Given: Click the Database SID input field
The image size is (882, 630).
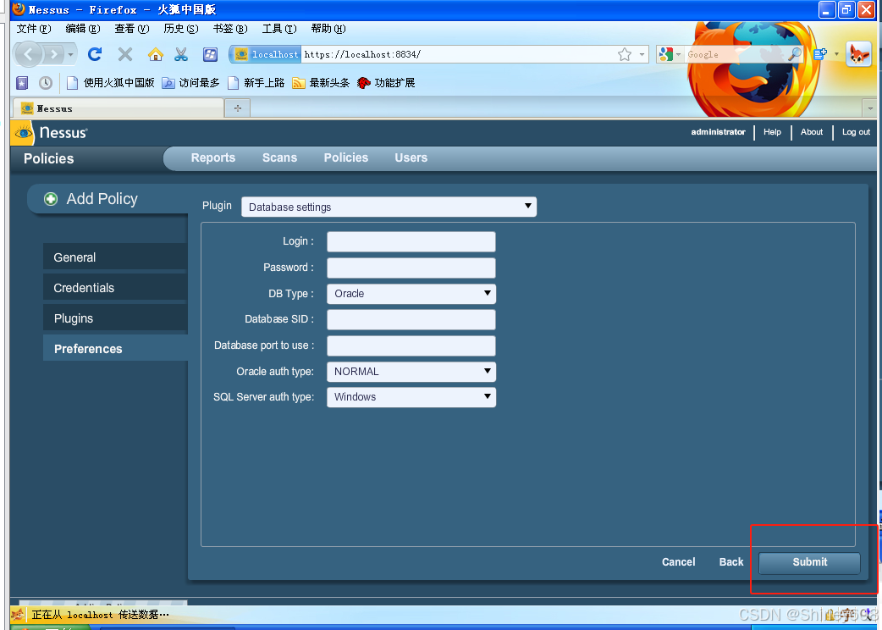Looking at the screenshot, I should (x=411, y=319).
